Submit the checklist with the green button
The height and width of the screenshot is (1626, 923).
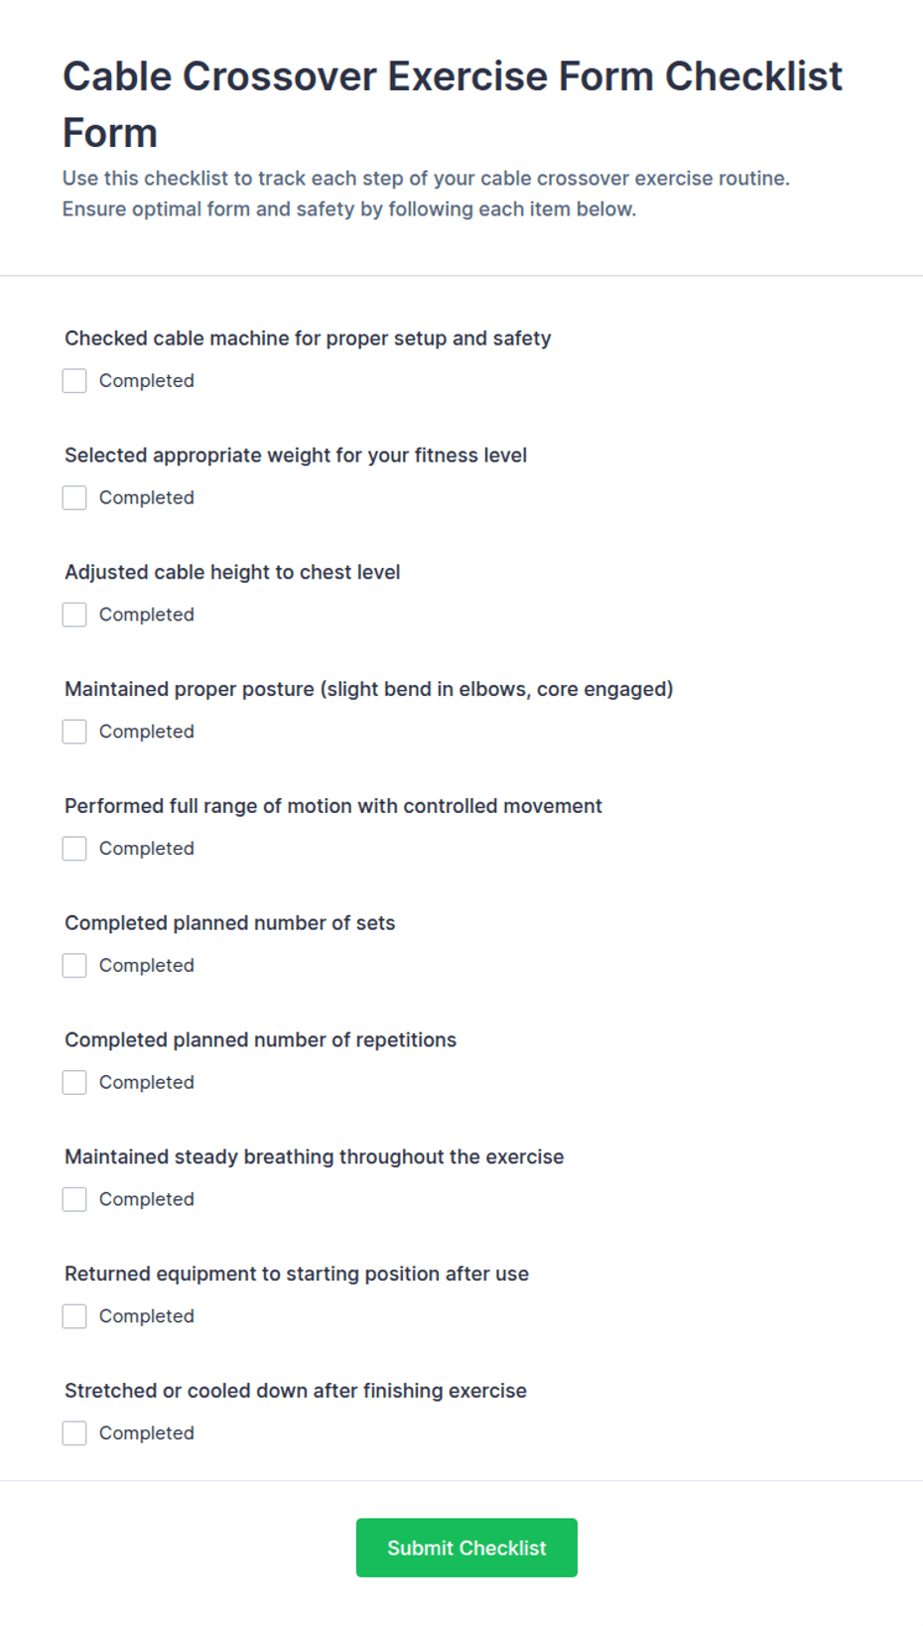point(466,1548)
